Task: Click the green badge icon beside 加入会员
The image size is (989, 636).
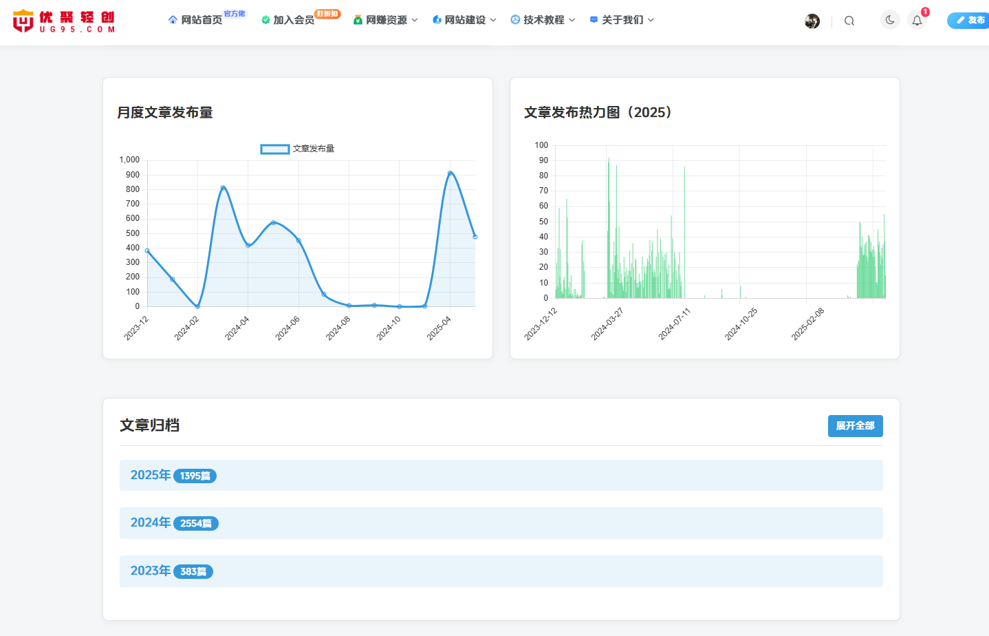Action: [x=265, y=20]
